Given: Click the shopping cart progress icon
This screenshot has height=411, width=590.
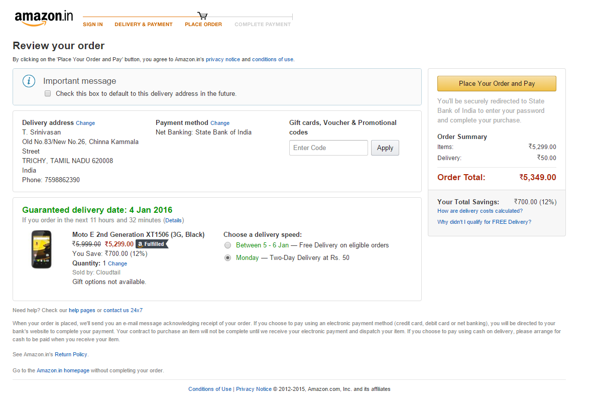Looking at the screenshot, I should [202, 16].
